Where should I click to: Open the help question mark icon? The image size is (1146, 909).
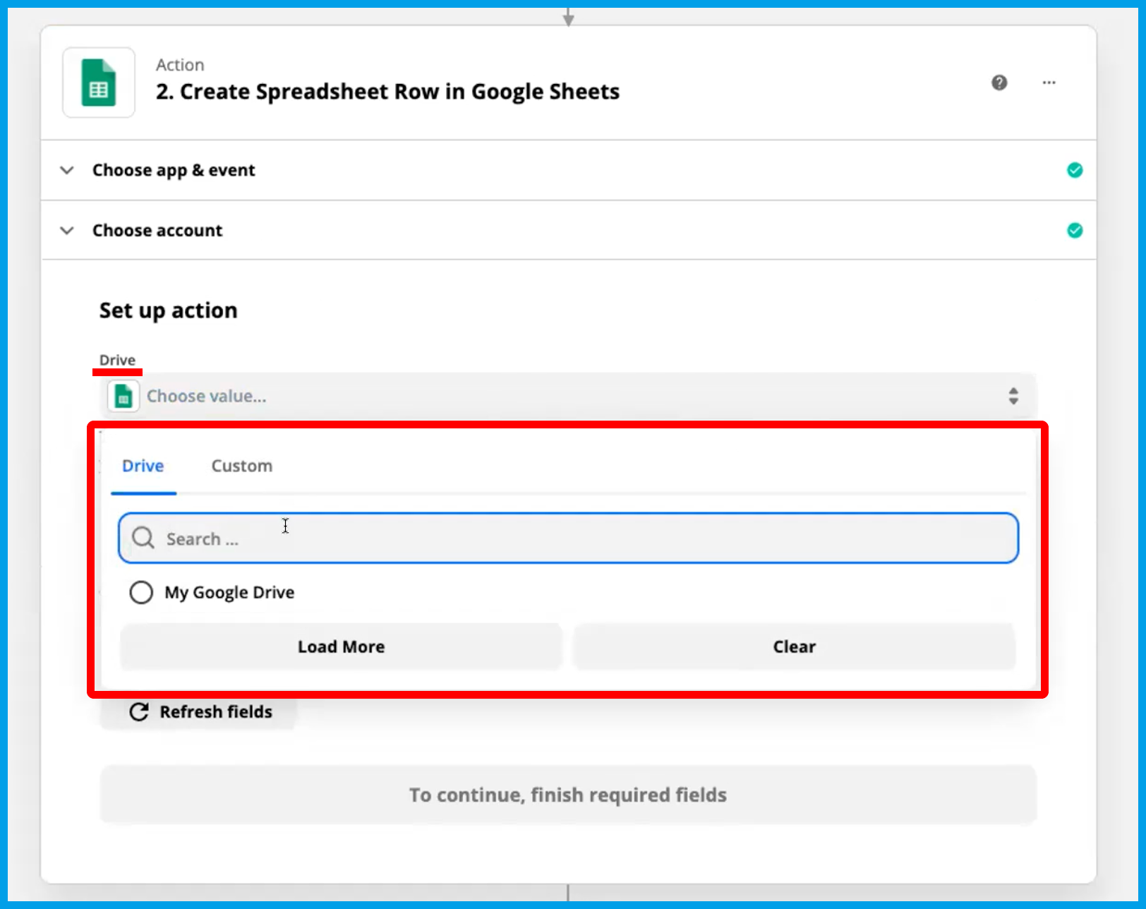(x=999, y=83)
